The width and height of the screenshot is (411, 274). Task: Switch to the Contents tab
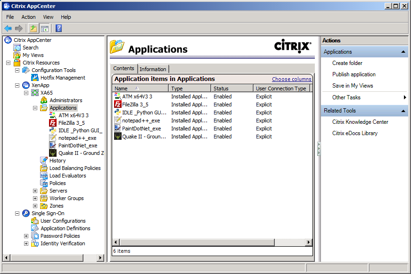(x=123, y=68)
